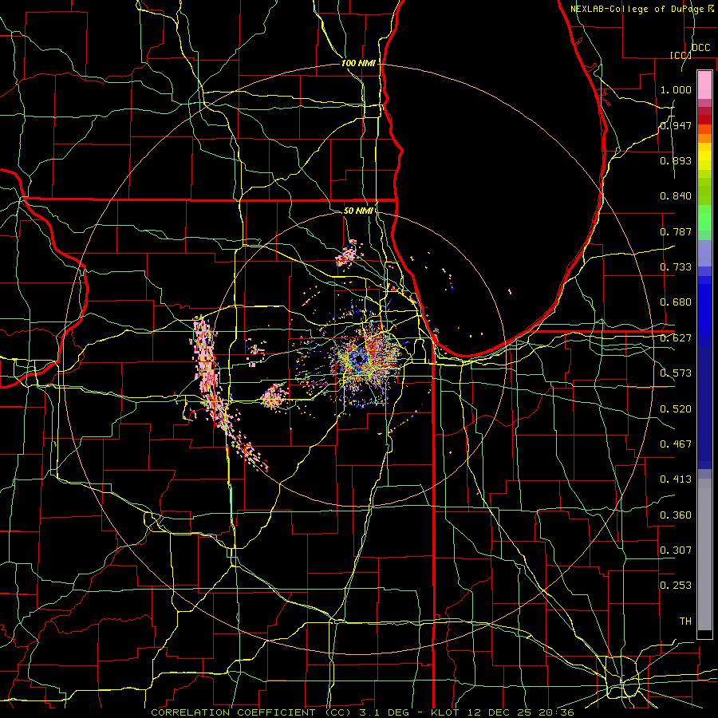Click the CORRELATION COEFFICIENT (CC) caption text

(251, 712)
